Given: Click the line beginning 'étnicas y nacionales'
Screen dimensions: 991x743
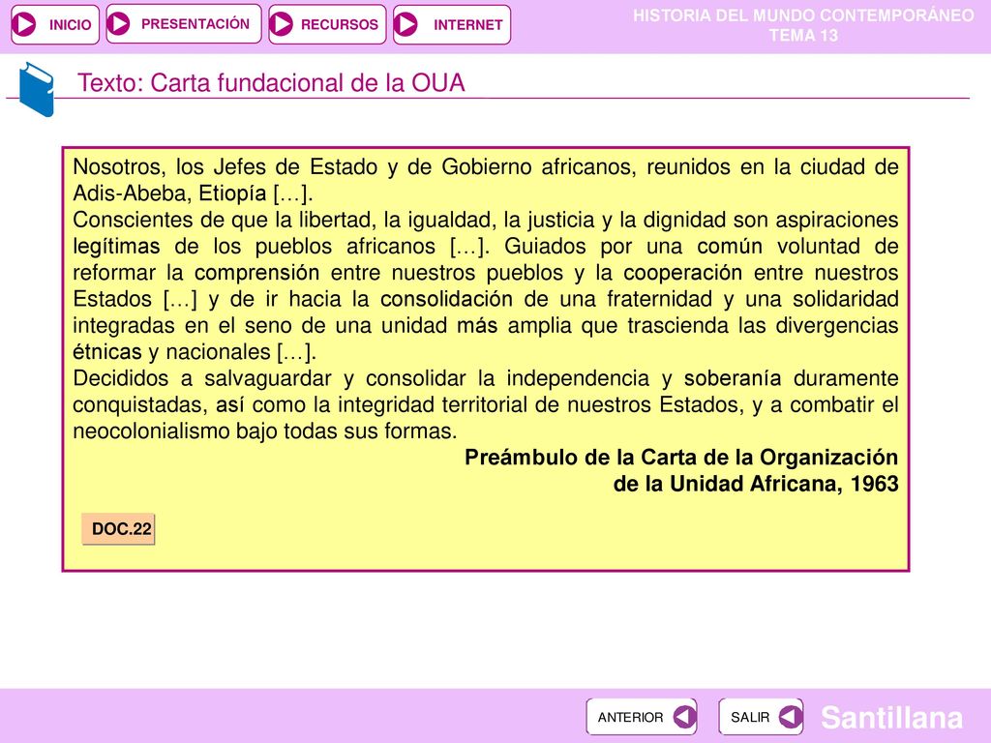Looking at the screenshot, I should point(194,351).
